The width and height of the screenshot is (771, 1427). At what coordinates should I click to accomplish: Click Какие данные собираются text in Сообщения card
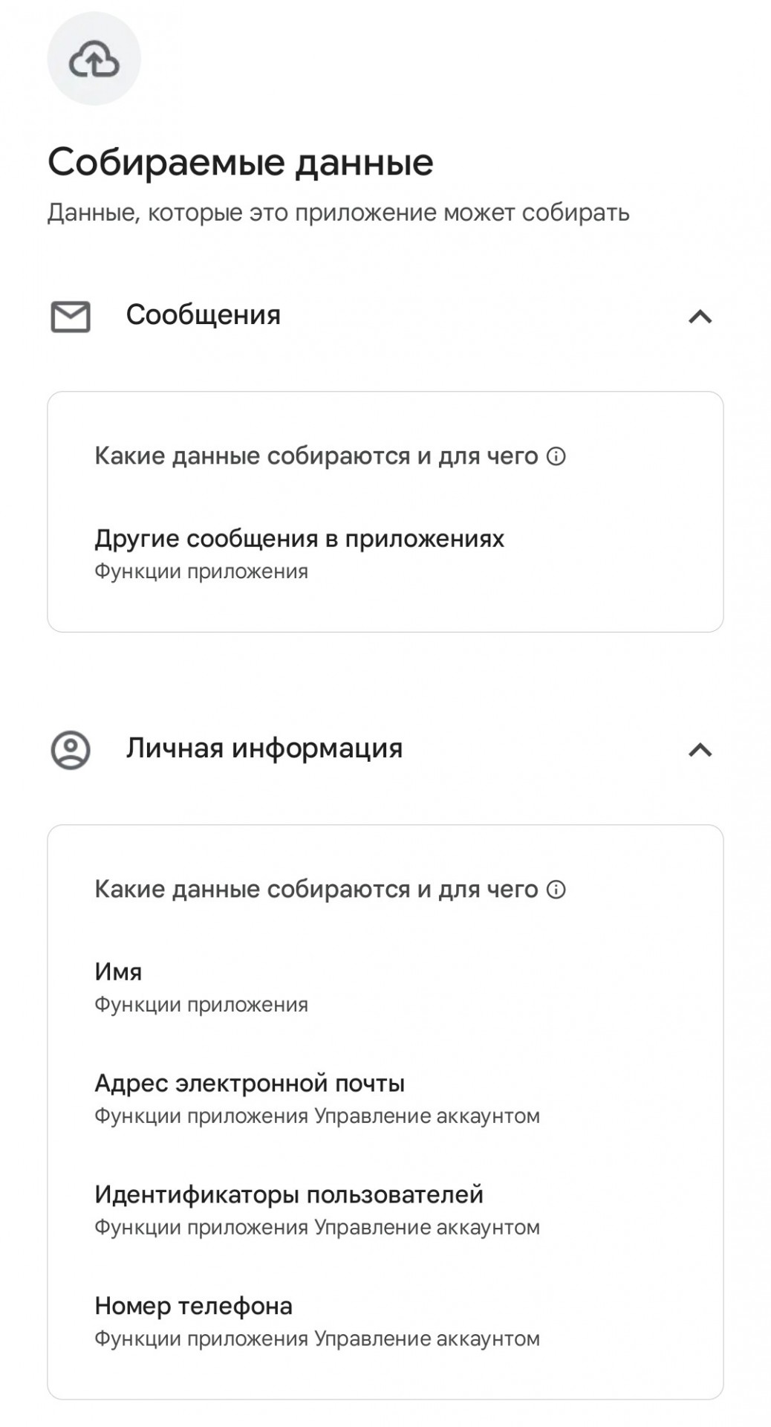pos(316,456)
